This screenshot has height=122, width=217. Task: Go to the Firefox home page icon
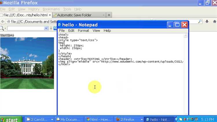215,21
